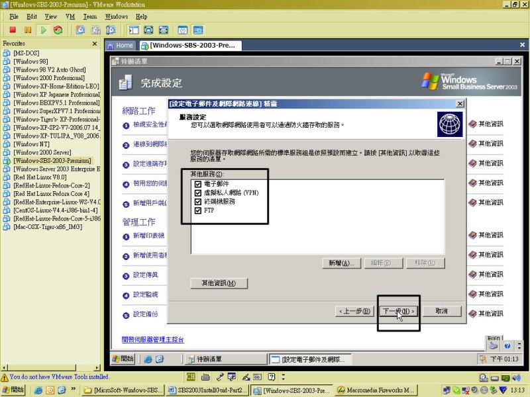The height and width of the screenshot is (397, 530).
Task: Switch to the Home tab
Action: (121, 45)
